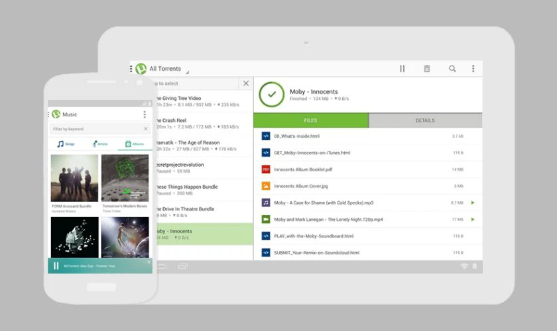Select The Drive In Theatre Bundle torrent

click(x=205, y=212)
